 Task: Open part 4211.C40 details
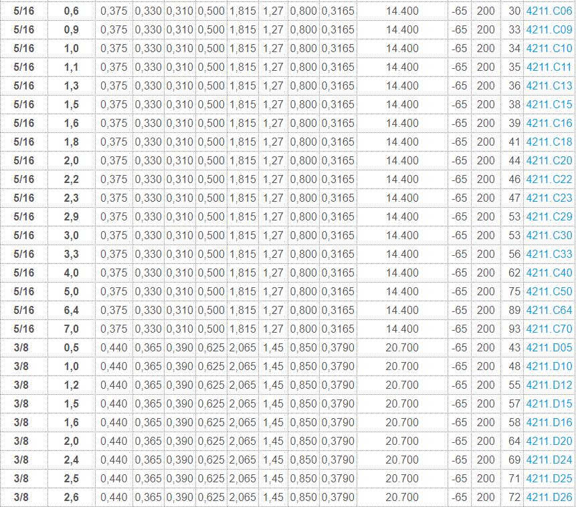549,273
